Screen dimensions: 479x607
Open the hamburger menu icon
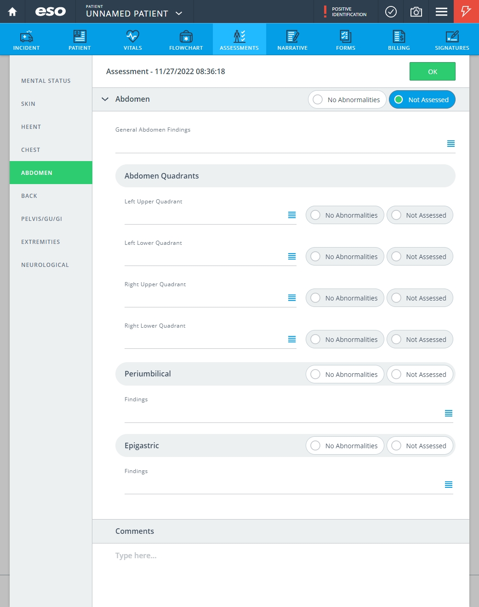pyautogui.click(x=441, y=12)
